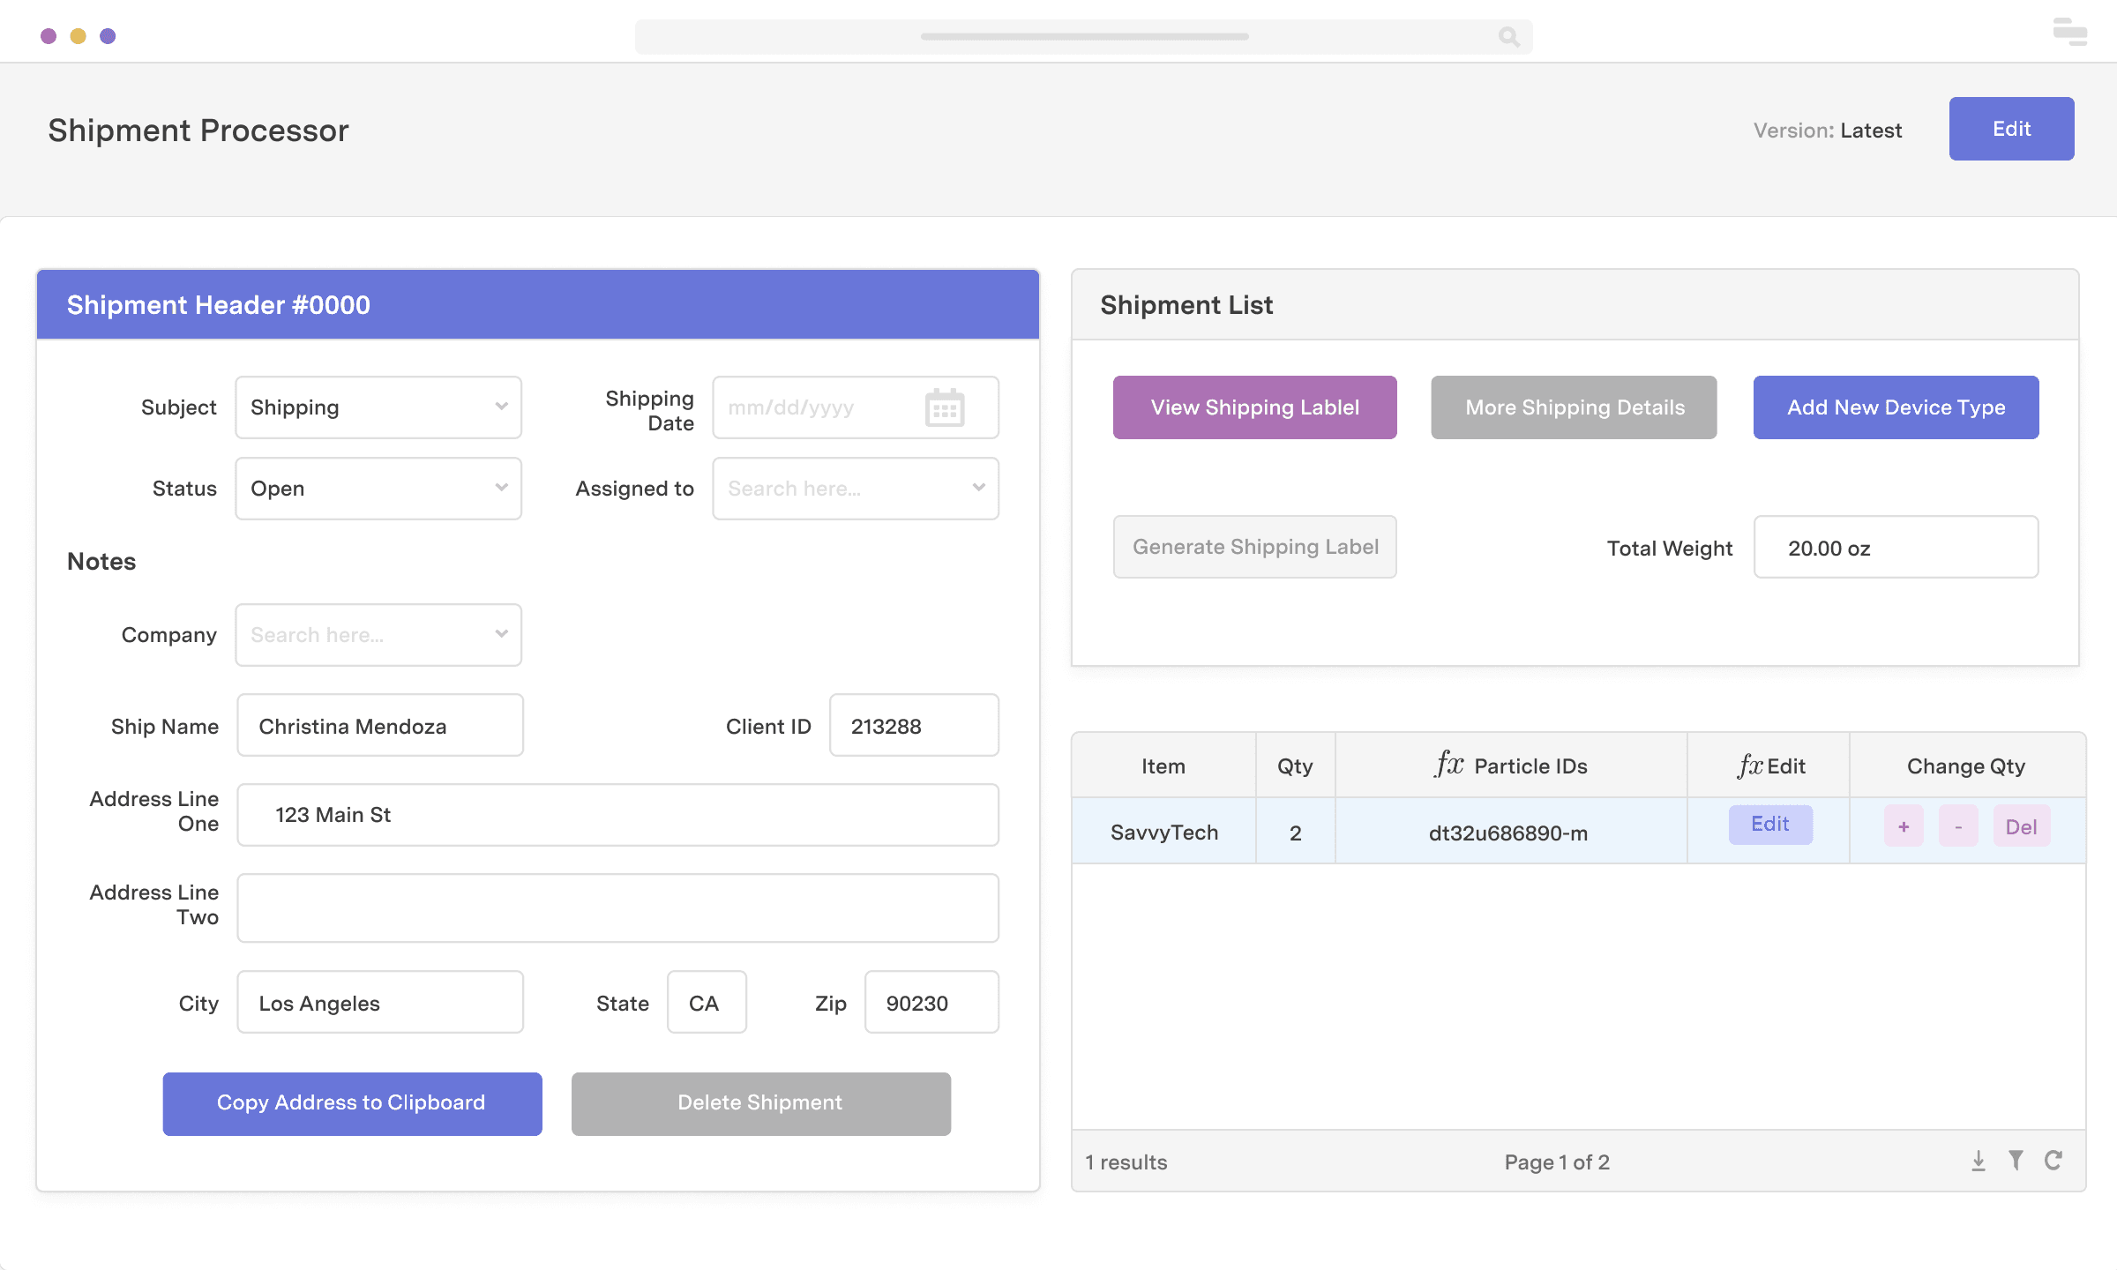Screen dimensions: 2117x1270
Task: Click View Shipping Lablel
Action: click(x=1254, y=407)
